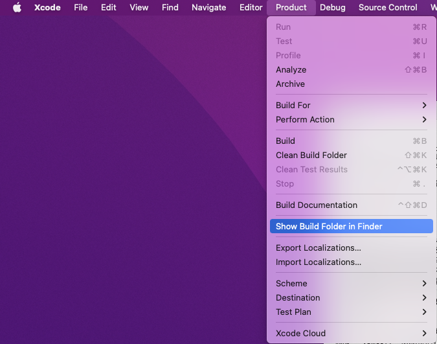Select Build in the Product menu
This screenshot has height=344, width=437.
click(x=351, y=141)
